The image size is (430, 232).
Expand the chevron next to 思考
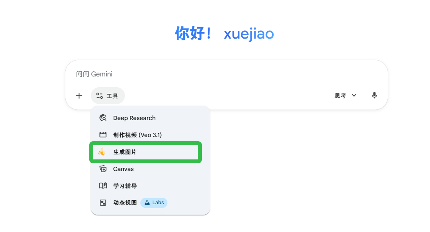[354, 96]
